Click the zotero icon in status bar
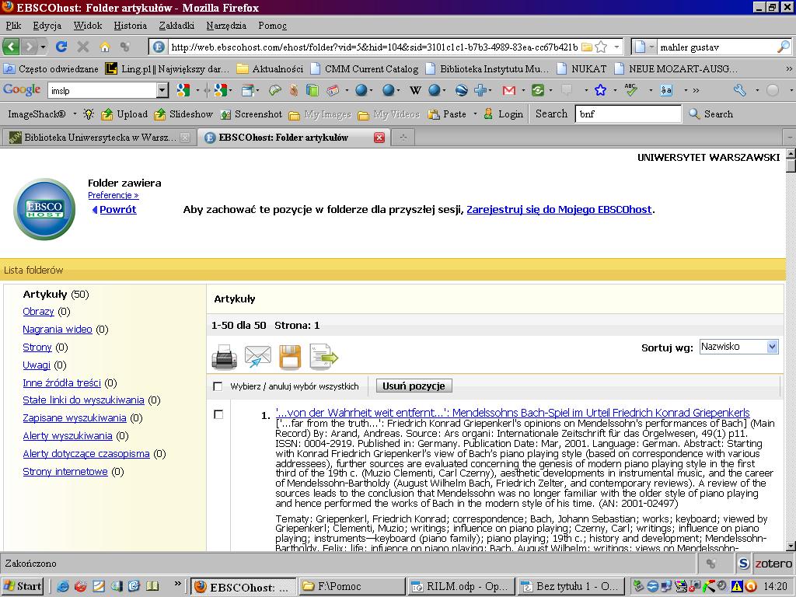Image resolution: width=796 pixels, height=597 pixels. [773, 564]
